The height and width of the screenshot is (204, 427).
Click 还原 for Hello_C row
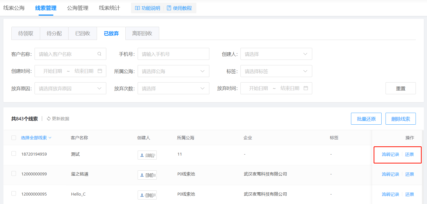coord(409,194)
